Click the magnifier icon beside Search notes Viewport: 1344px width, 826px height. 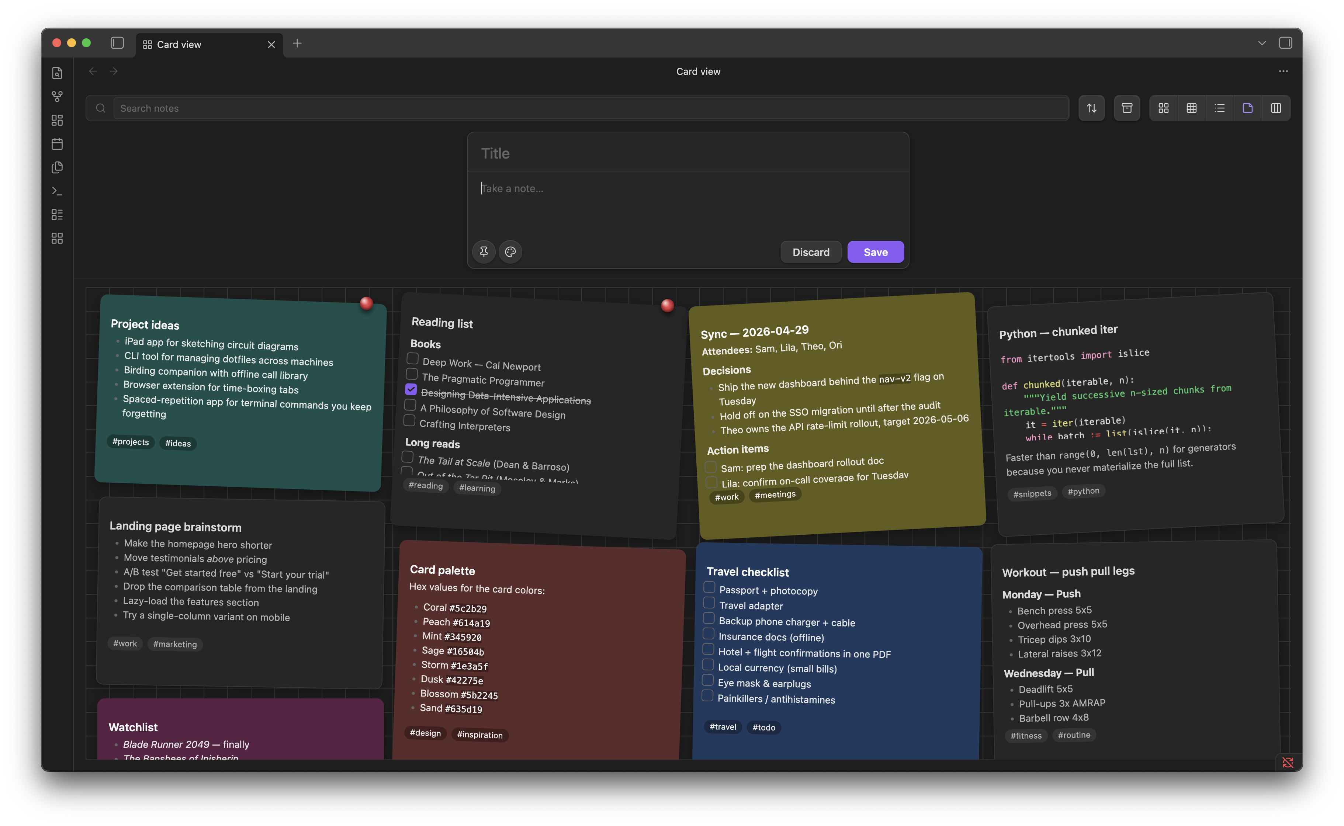101,108
